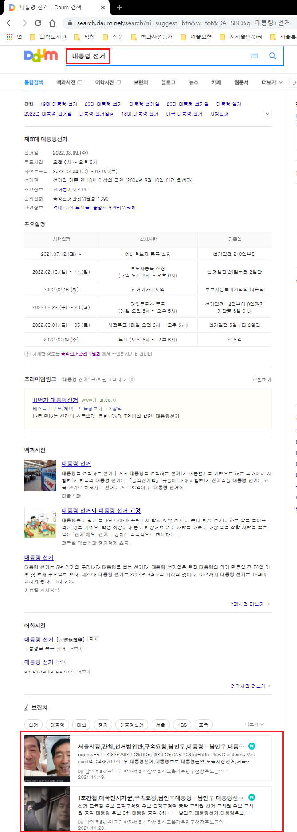Open the cartoon thumbnail for 대통령 선거 과정
The width and height of the screenshot is (297, 832).
40,522
